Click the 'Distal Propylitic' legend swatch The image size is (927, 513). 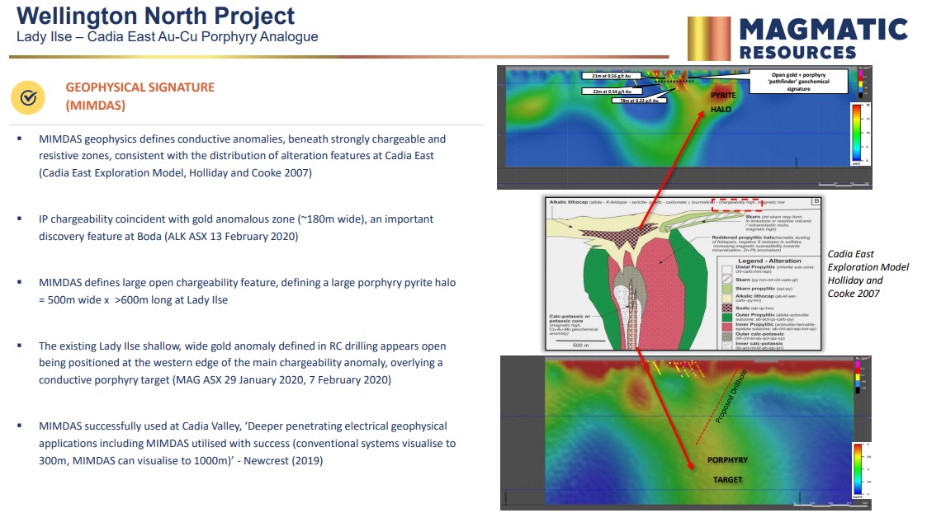point(726,269)
